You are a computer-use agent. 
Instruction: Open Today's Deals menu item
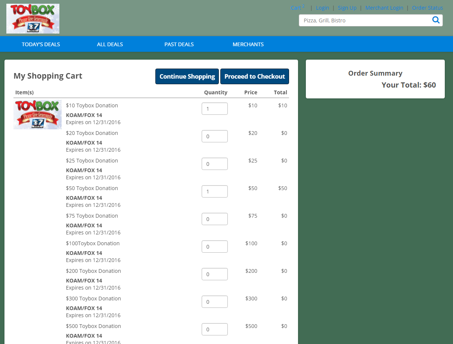tap(41, 44)
